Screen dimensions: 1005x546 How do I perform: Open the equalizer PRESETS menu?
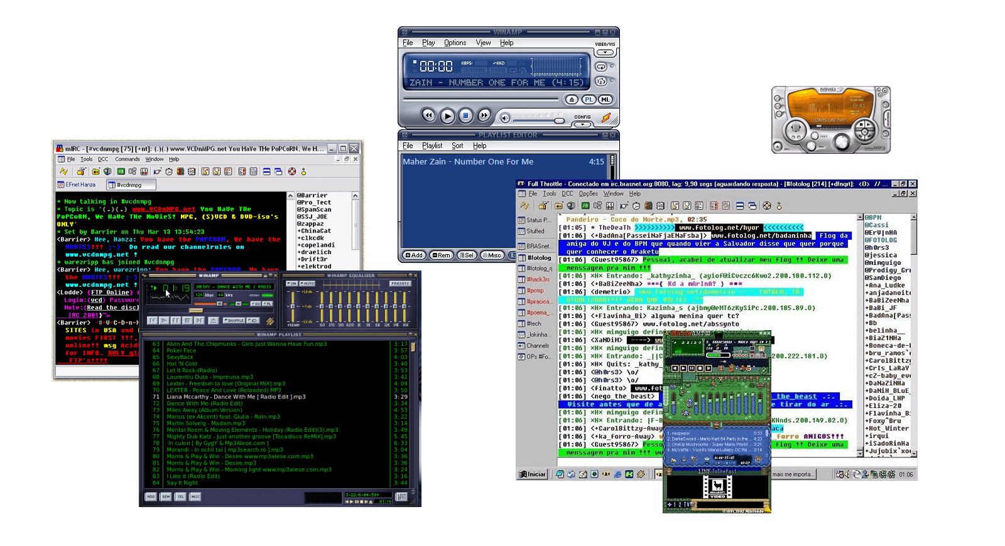(400, 284)
